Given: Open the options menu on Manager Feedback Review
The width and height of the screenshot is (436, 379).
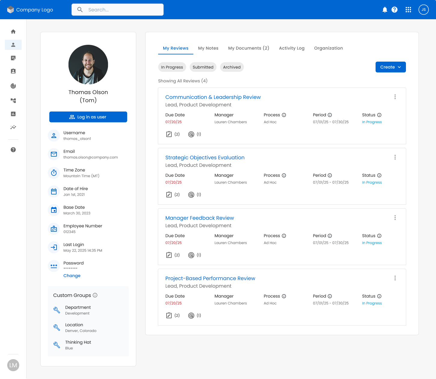Looking at the screenshot, I should tap(395, 217).
